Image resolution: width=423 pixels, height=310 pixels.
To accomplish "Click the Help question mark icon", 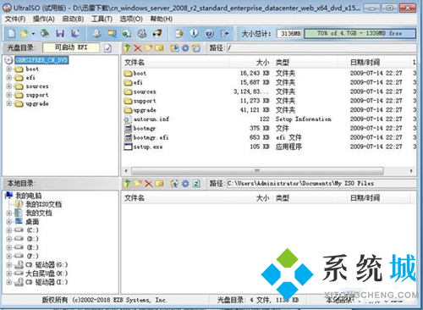I will tap(209, 34).
